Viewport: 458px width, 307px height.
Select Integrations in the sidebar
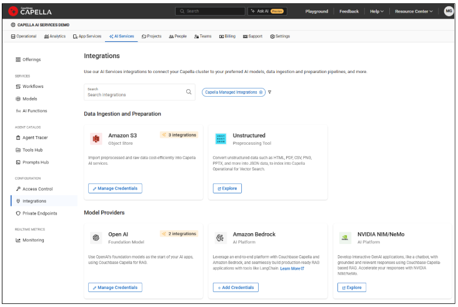tap(44, 201)
